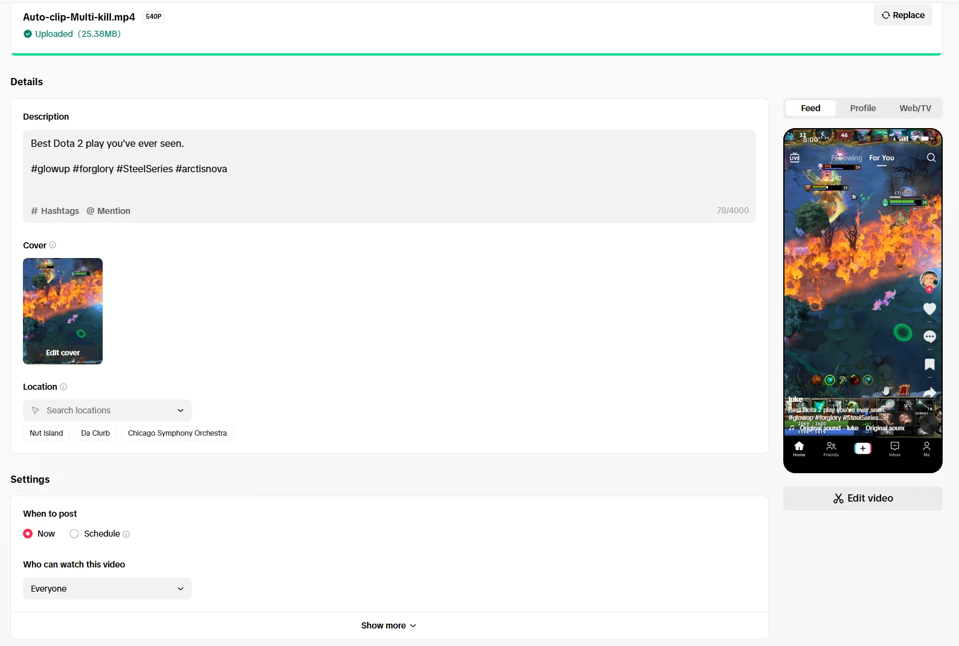Click the green upload progress bar

[476, 54]
